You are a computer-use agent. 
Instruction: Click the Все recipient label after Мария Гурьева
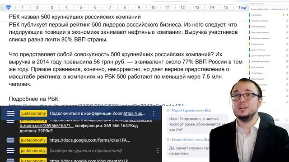[208, 110]
